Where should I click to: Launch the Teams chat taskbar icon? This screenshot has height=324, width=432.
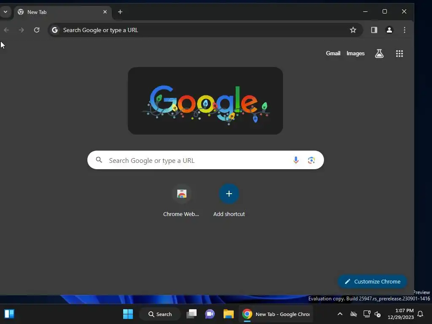(210, 314)
